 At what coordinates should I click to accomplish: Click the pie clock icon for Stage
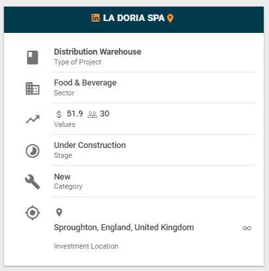[32, 151]
